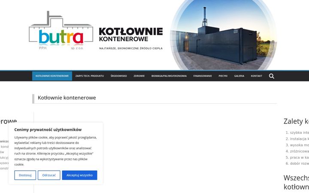
Task: Click the Dostosuj cookie button
Action: pyautogui.click(x=25, y=175)
